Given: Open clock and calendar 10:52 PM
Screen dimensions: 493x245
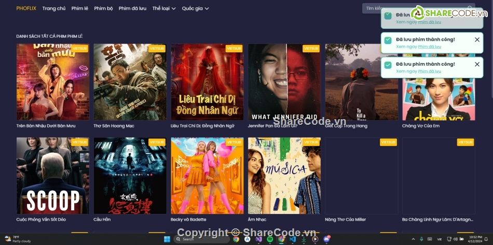Looking at the screenshot, I should (x=475, y=239).
